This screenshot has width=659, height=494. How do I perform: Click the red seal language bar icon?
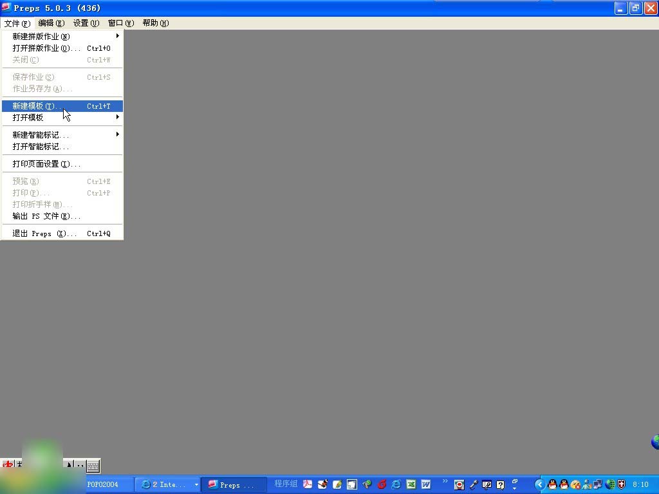[459, 485]
